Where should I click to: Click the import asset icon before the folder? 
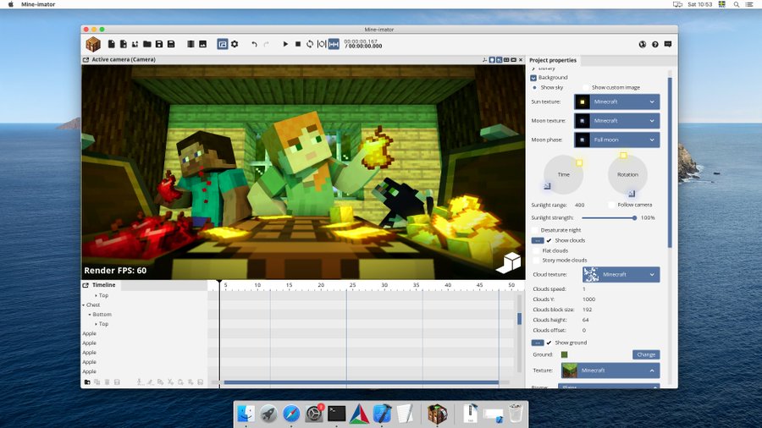pyautogui.click(x=135, y=44)
